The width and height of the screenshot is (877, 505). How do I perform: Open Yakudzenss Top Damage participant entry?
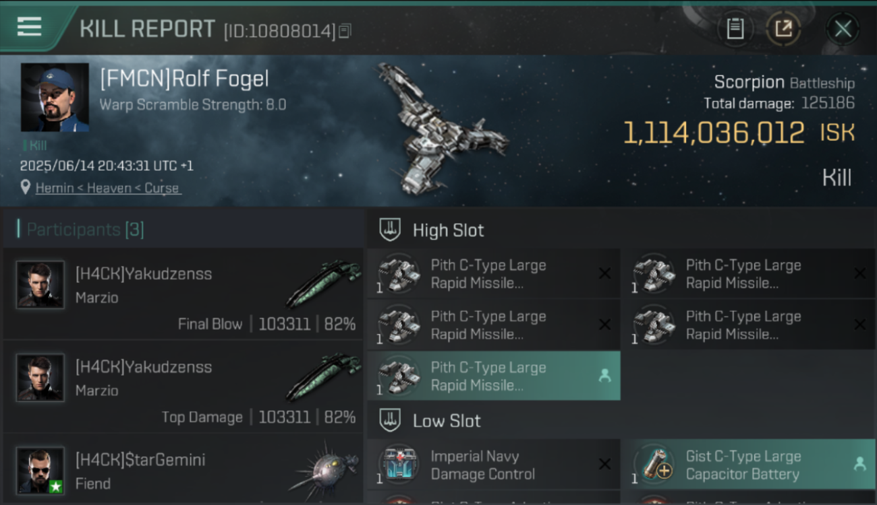point(183,386)
